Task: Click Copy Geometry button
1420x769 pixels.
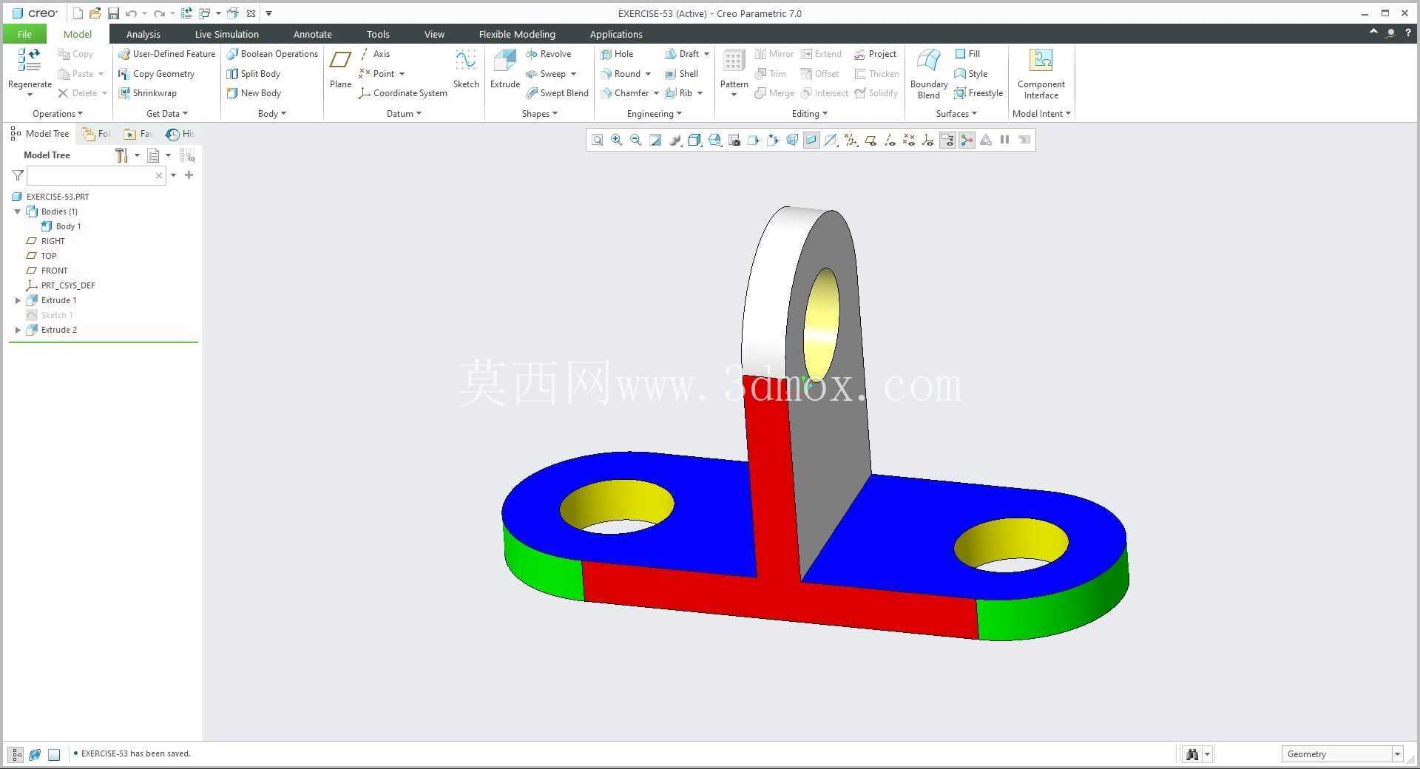Action: tap(156, 74)
